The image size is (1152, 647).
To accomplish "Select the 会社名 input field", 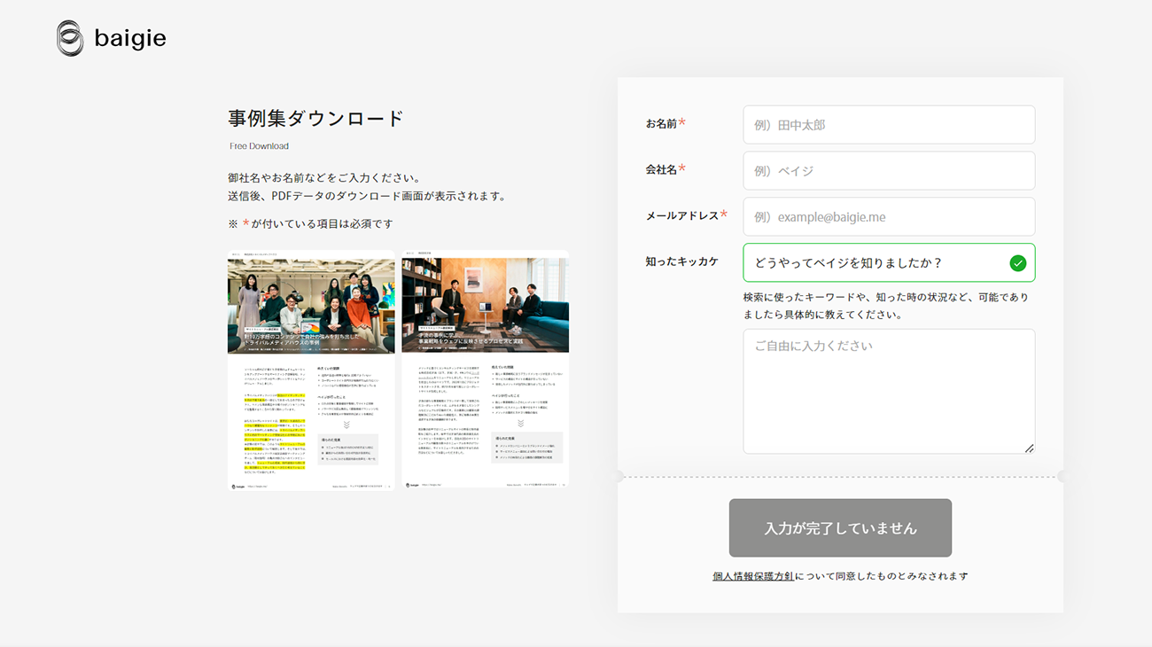I will coord(889,170).
